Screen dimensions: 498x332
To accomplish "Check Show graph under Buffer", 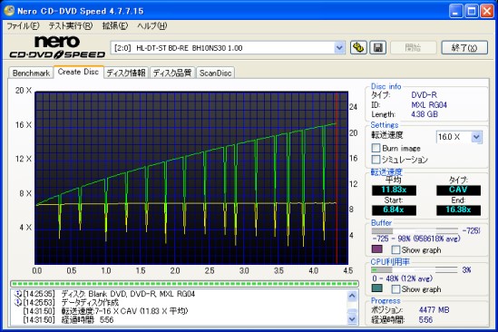I will pyautogui.click(x=395, y=249).
